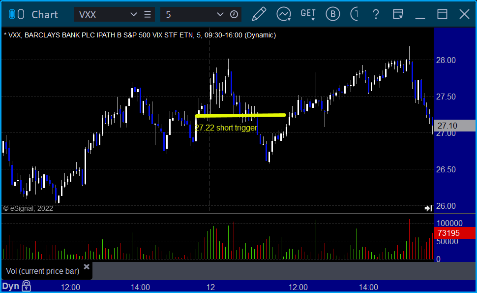Viewport: 477px width, 293px height.
Task: Click the 12:00 time label nearest Dyn lock
Action: pyautogui.click(x=70, y=287)
